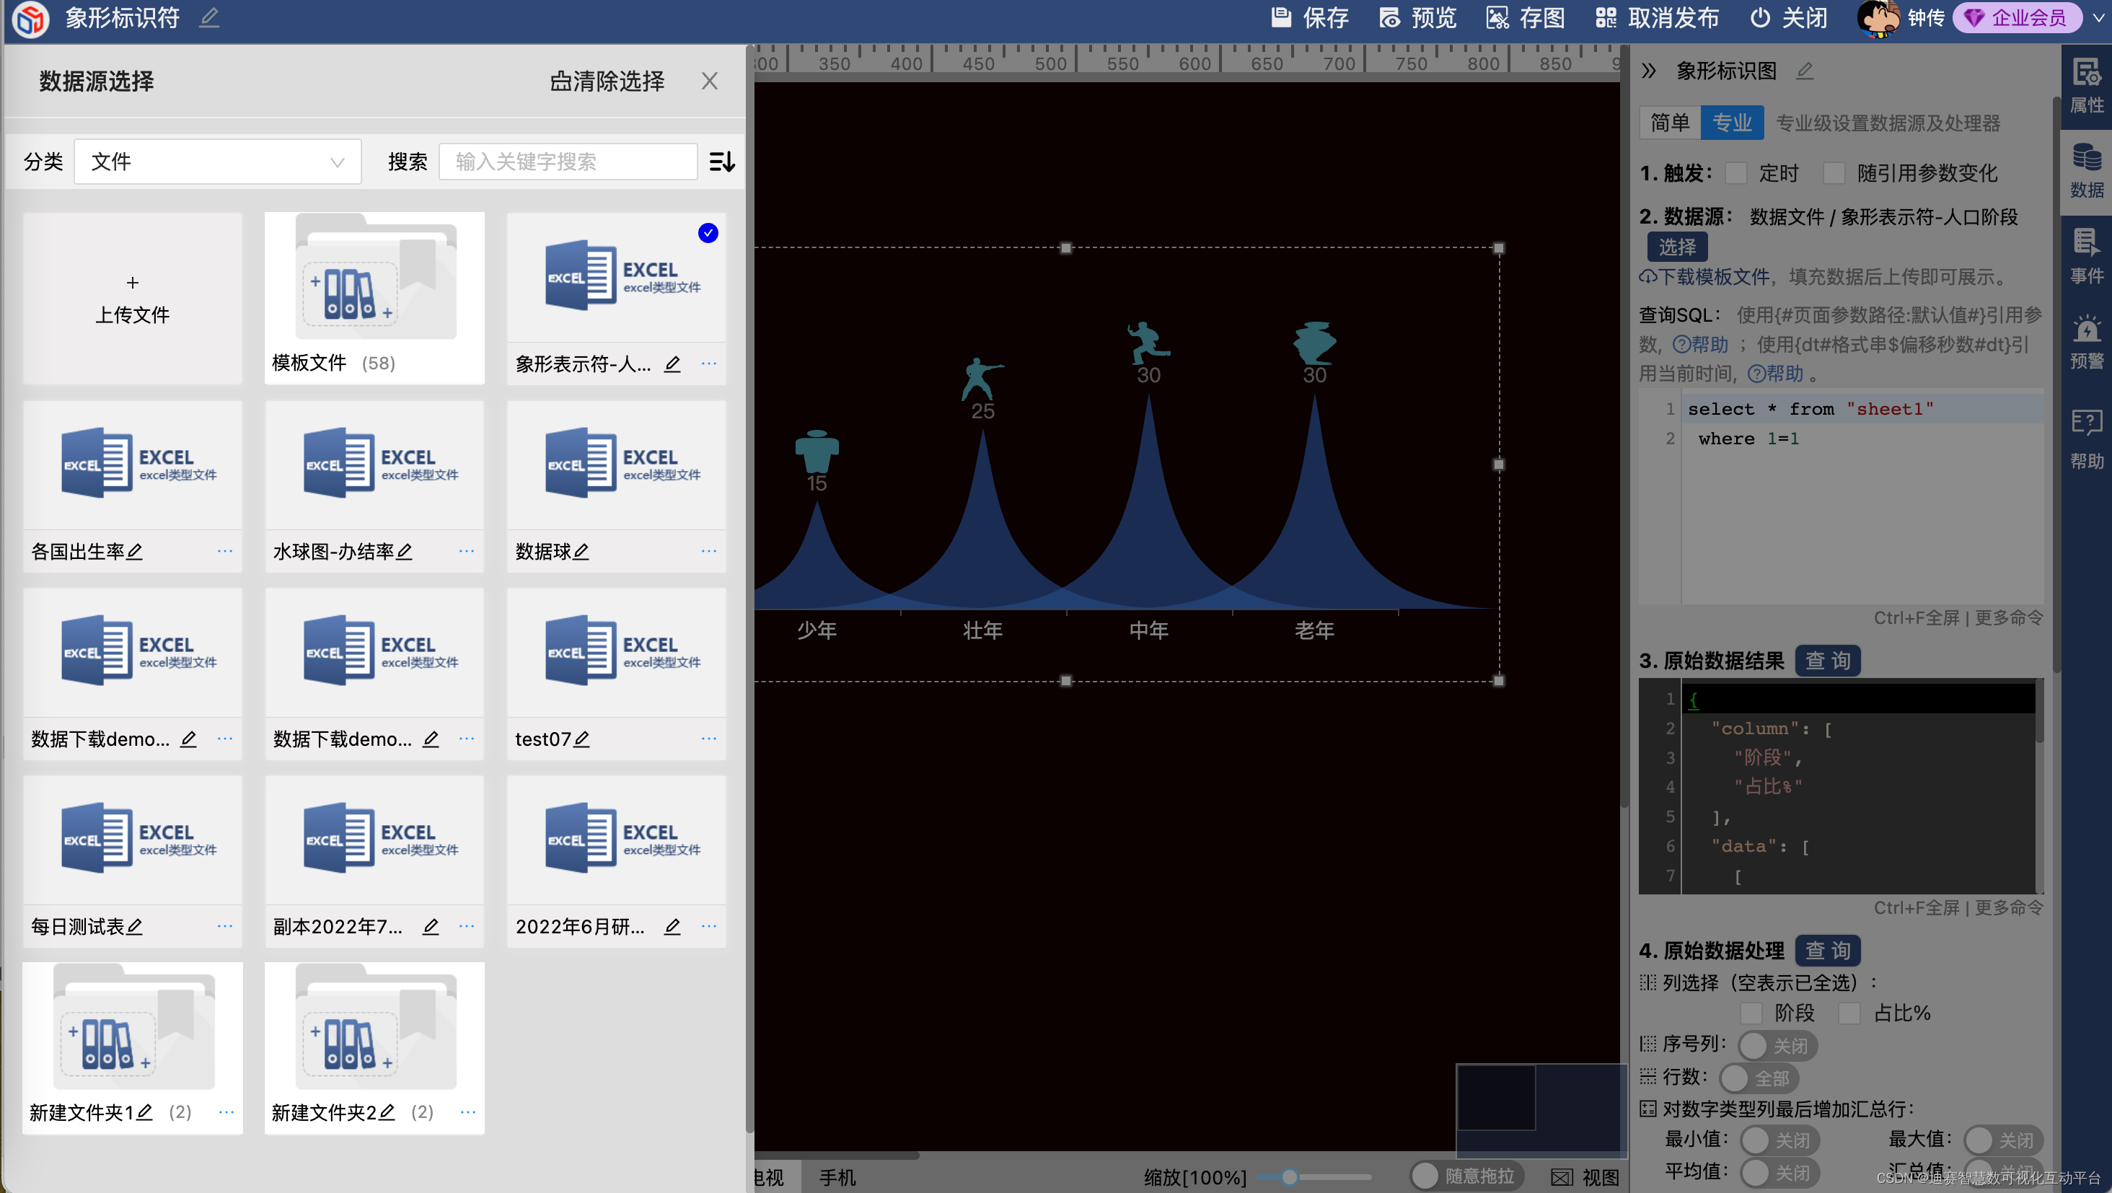Open 事件 events sidebar tab

(x=2087, y=257)
